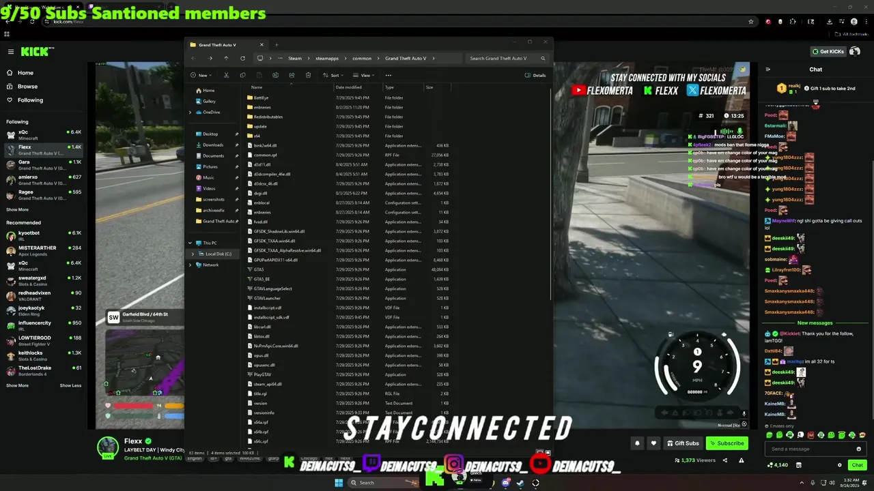This screenshot has width=874, height=491.
Task: Select the common.rpf file
Action: pyautogui.click(x=265, y=155)
